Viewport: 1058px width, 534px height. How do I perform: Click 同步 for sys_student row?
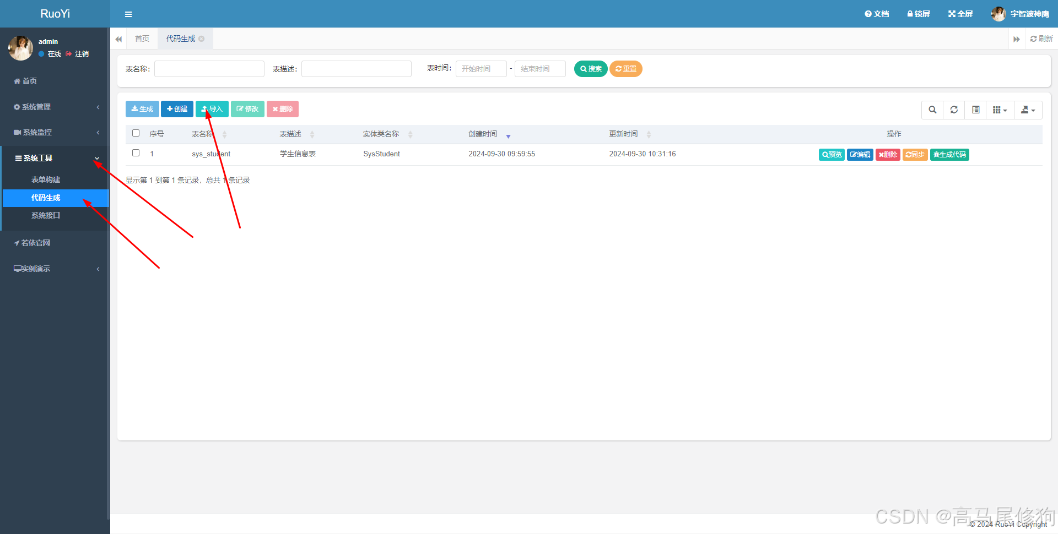(x=915, y=155)
